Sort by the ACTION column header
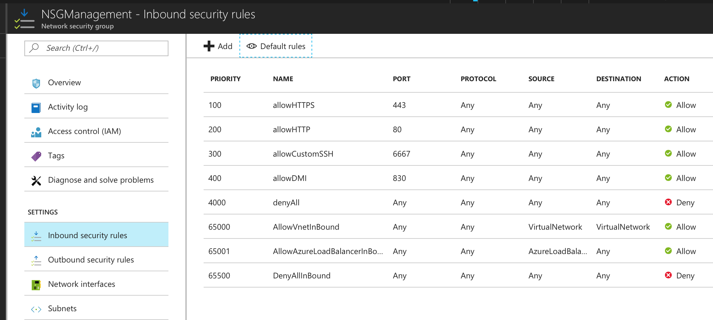This screenshot has width=713, height=320. [x=676, y=78]
